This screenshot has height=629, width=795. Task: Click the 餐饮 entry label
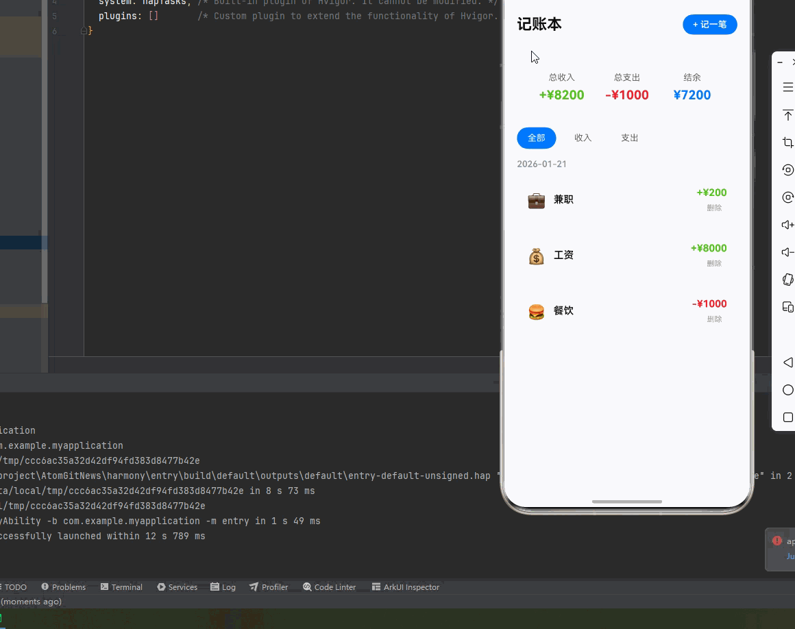tap(563, 310)
